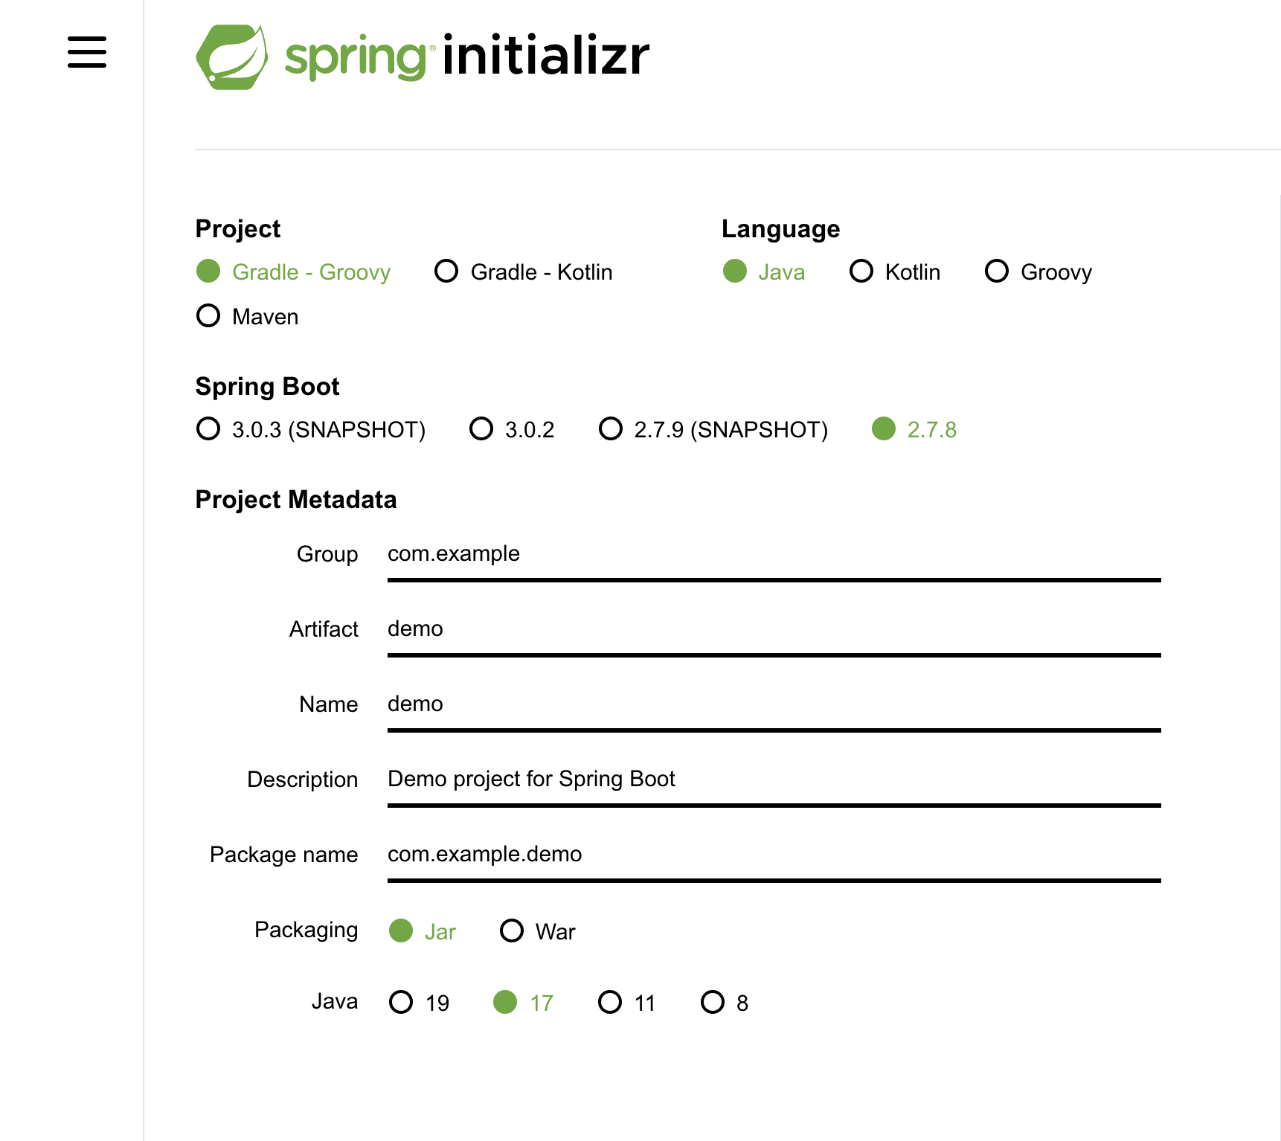Pick Groovy as the language
This screenshot has height=1141, width=1281.
[x=1038, y=271]
